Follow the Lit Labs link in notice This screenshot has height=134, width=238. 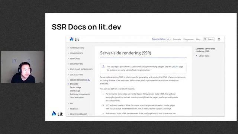(x=175, y=67)
